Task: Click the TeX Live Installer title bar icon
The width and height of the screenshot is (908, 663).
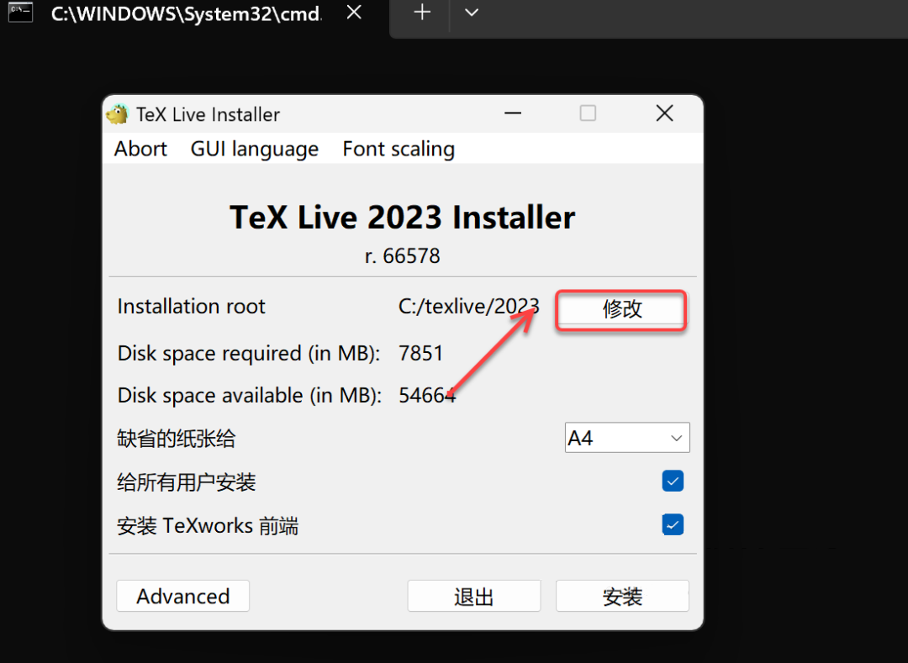Action: 117,113
